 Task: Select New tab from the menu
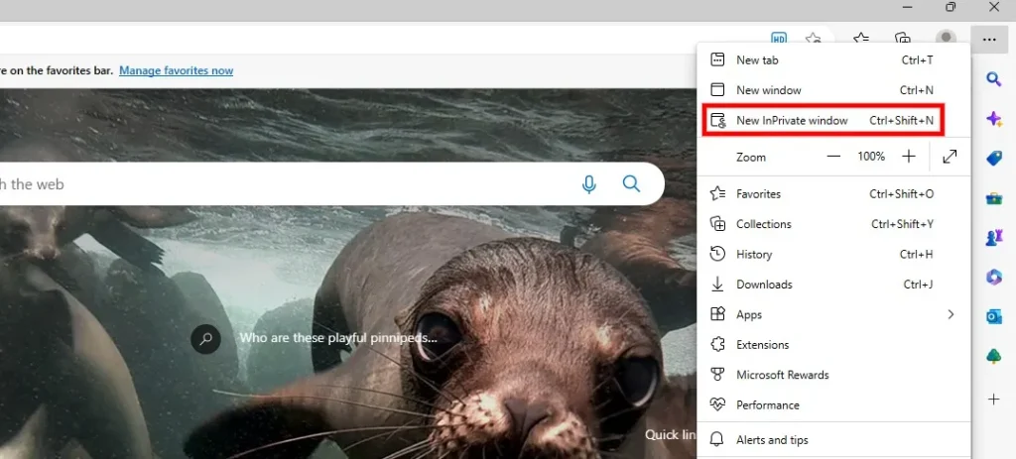click(833, 60)
